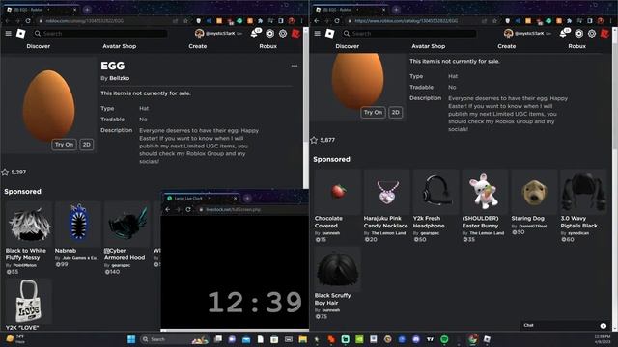The width and height of the screenshot is (618, 347).
Task: Click Roblox logo in left window
Action: click(x=21, y=34)
